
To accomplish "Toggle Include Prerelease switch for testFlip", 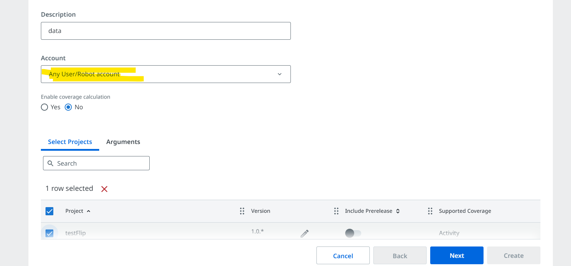I will [353, 233].
